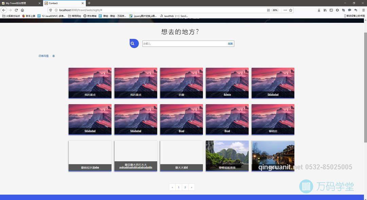Reload the page with the refresh icon

pyautogui.click(x=16, y=10)
